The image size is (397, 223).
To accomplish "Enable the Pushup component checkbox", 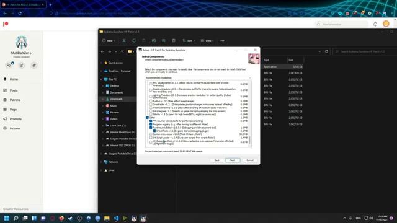I will tap(151, 101).
